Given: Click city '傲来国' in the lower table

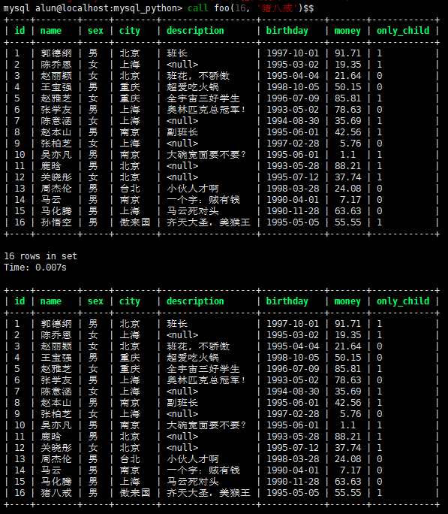Looking at the screenshot, I should click(x=135, y=493).
